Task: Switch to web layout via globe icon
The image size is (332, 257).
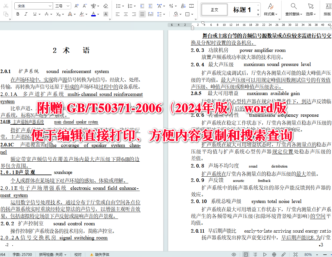Action: click(x=274, y=254)
